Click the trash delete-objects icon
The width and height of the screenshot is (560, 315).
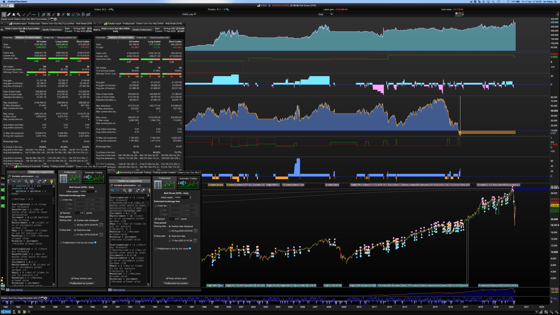point(58,14)
